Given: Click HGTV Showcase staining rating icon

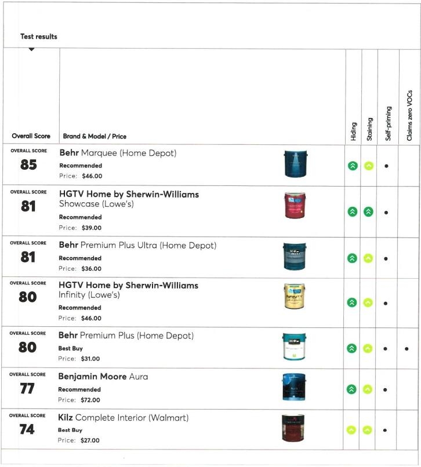Looking at the screenshot, I should pos(368,212).
